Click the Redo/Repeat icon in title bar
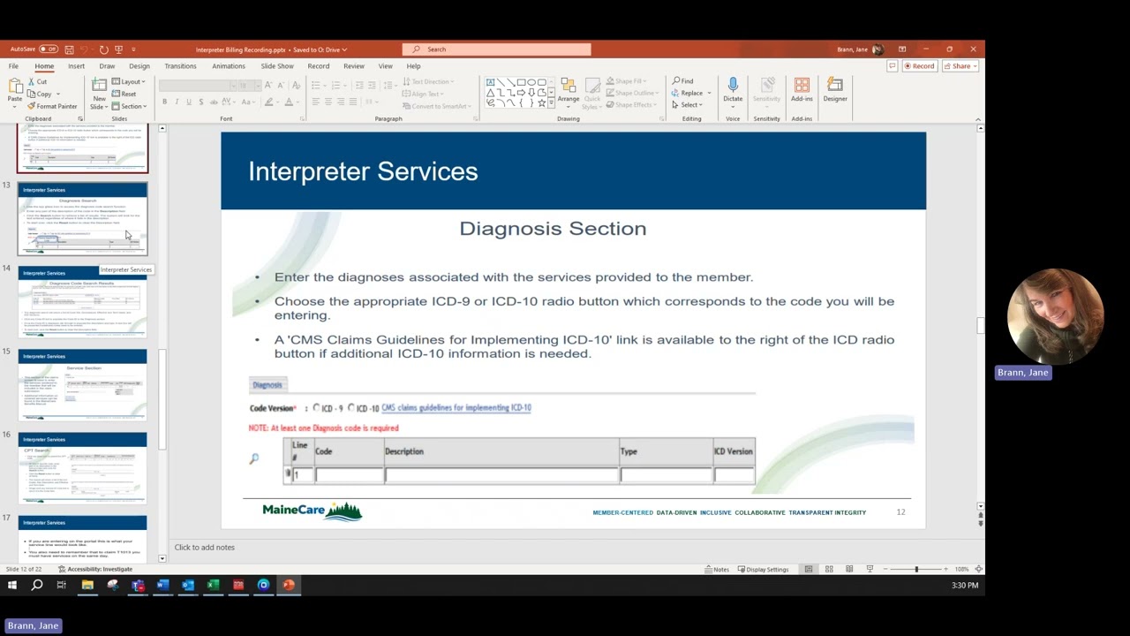The image size is (1130, 636). coord(103,49)
